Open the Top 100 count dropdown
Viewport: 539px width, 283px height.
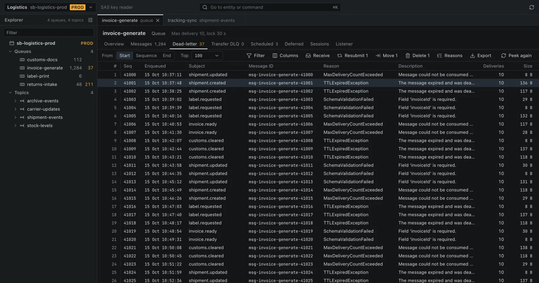click(207, 56)
